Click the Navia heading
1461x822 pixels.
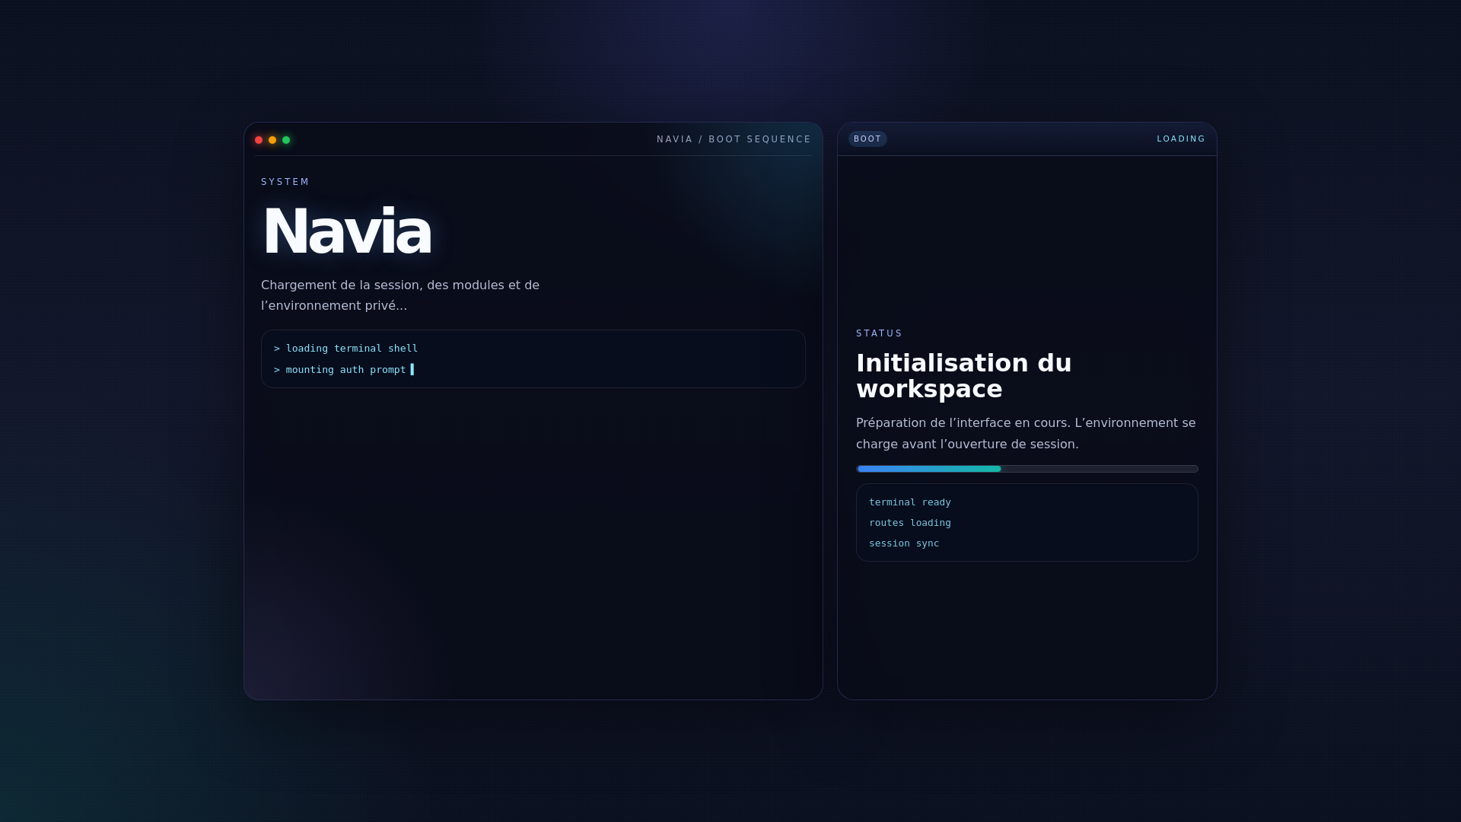point(347,231)
